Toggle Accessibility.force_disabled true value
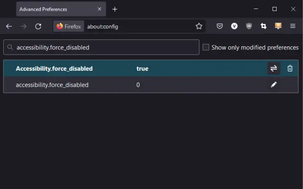The image size is (303, 189). point(274,68)
